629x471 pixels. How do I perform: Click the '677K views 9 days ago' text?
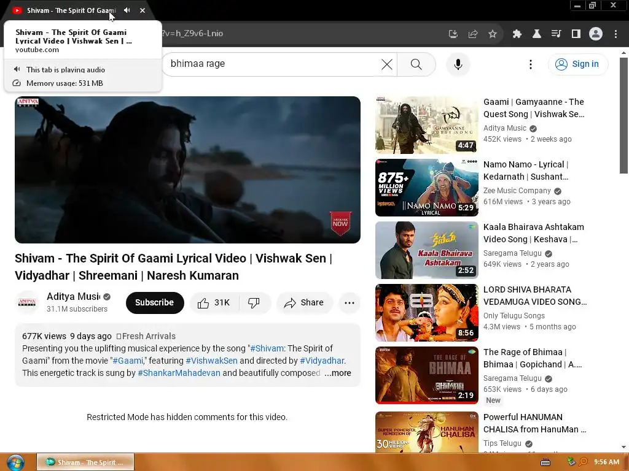pos(67,336)
